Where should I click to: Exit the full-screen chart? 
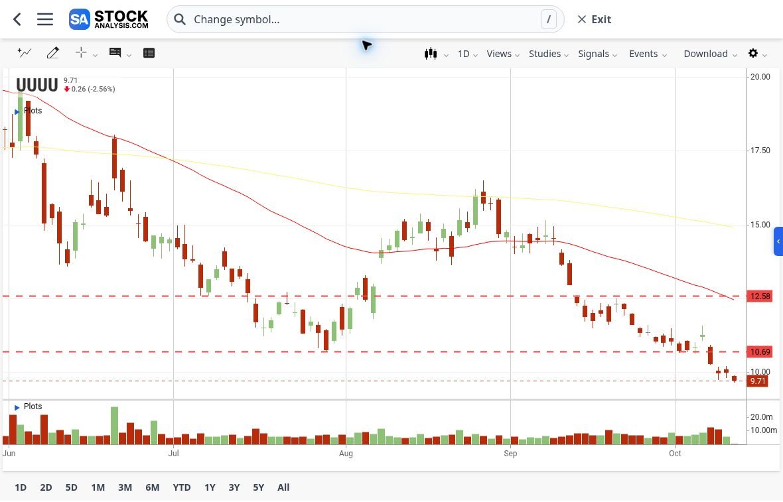(595, 19)
